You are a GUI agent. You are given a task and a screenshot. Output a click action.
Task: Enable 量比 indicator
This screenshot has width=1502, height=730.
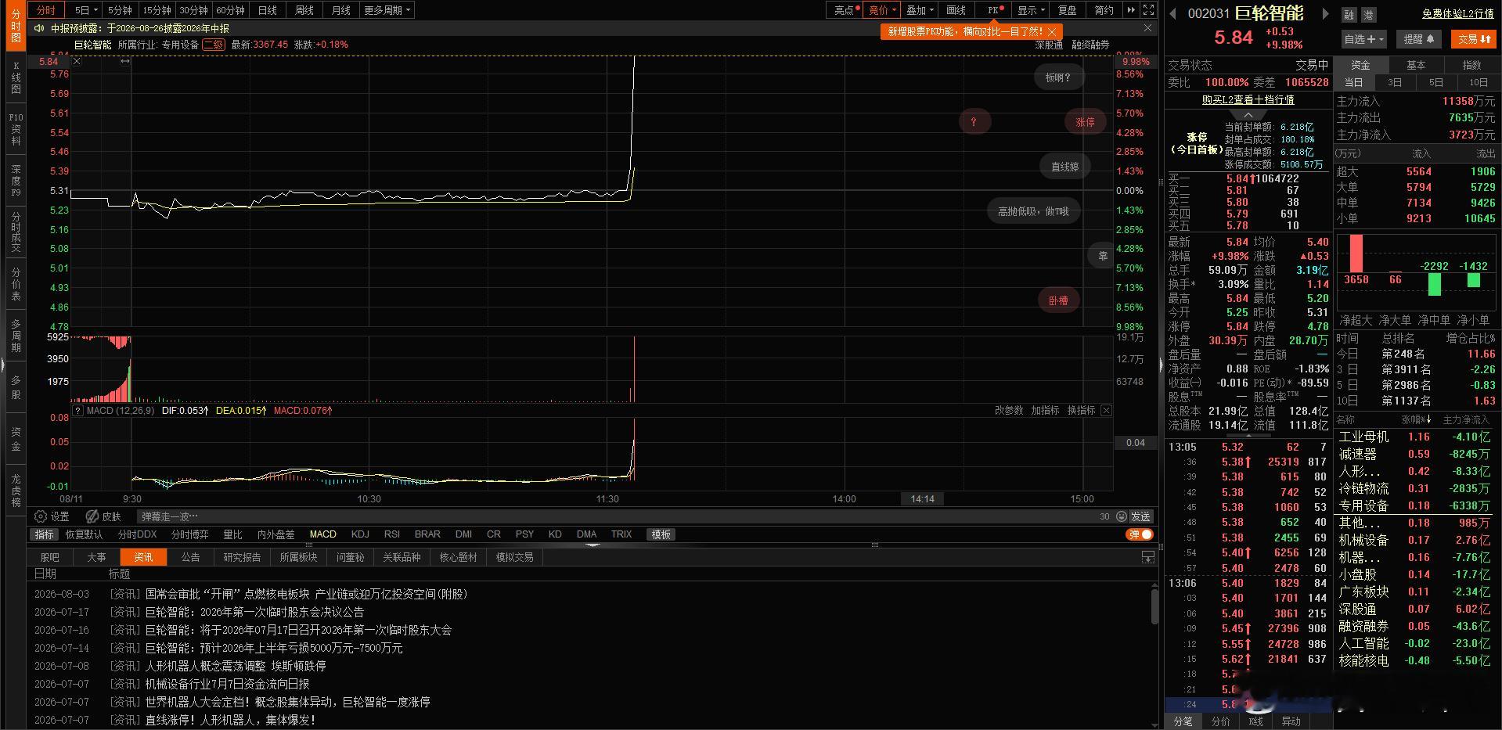click(232, 534)
